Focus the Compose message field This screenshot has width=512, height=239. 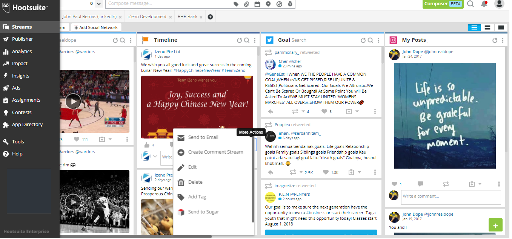pyautogui.click(x=168, y=4)
